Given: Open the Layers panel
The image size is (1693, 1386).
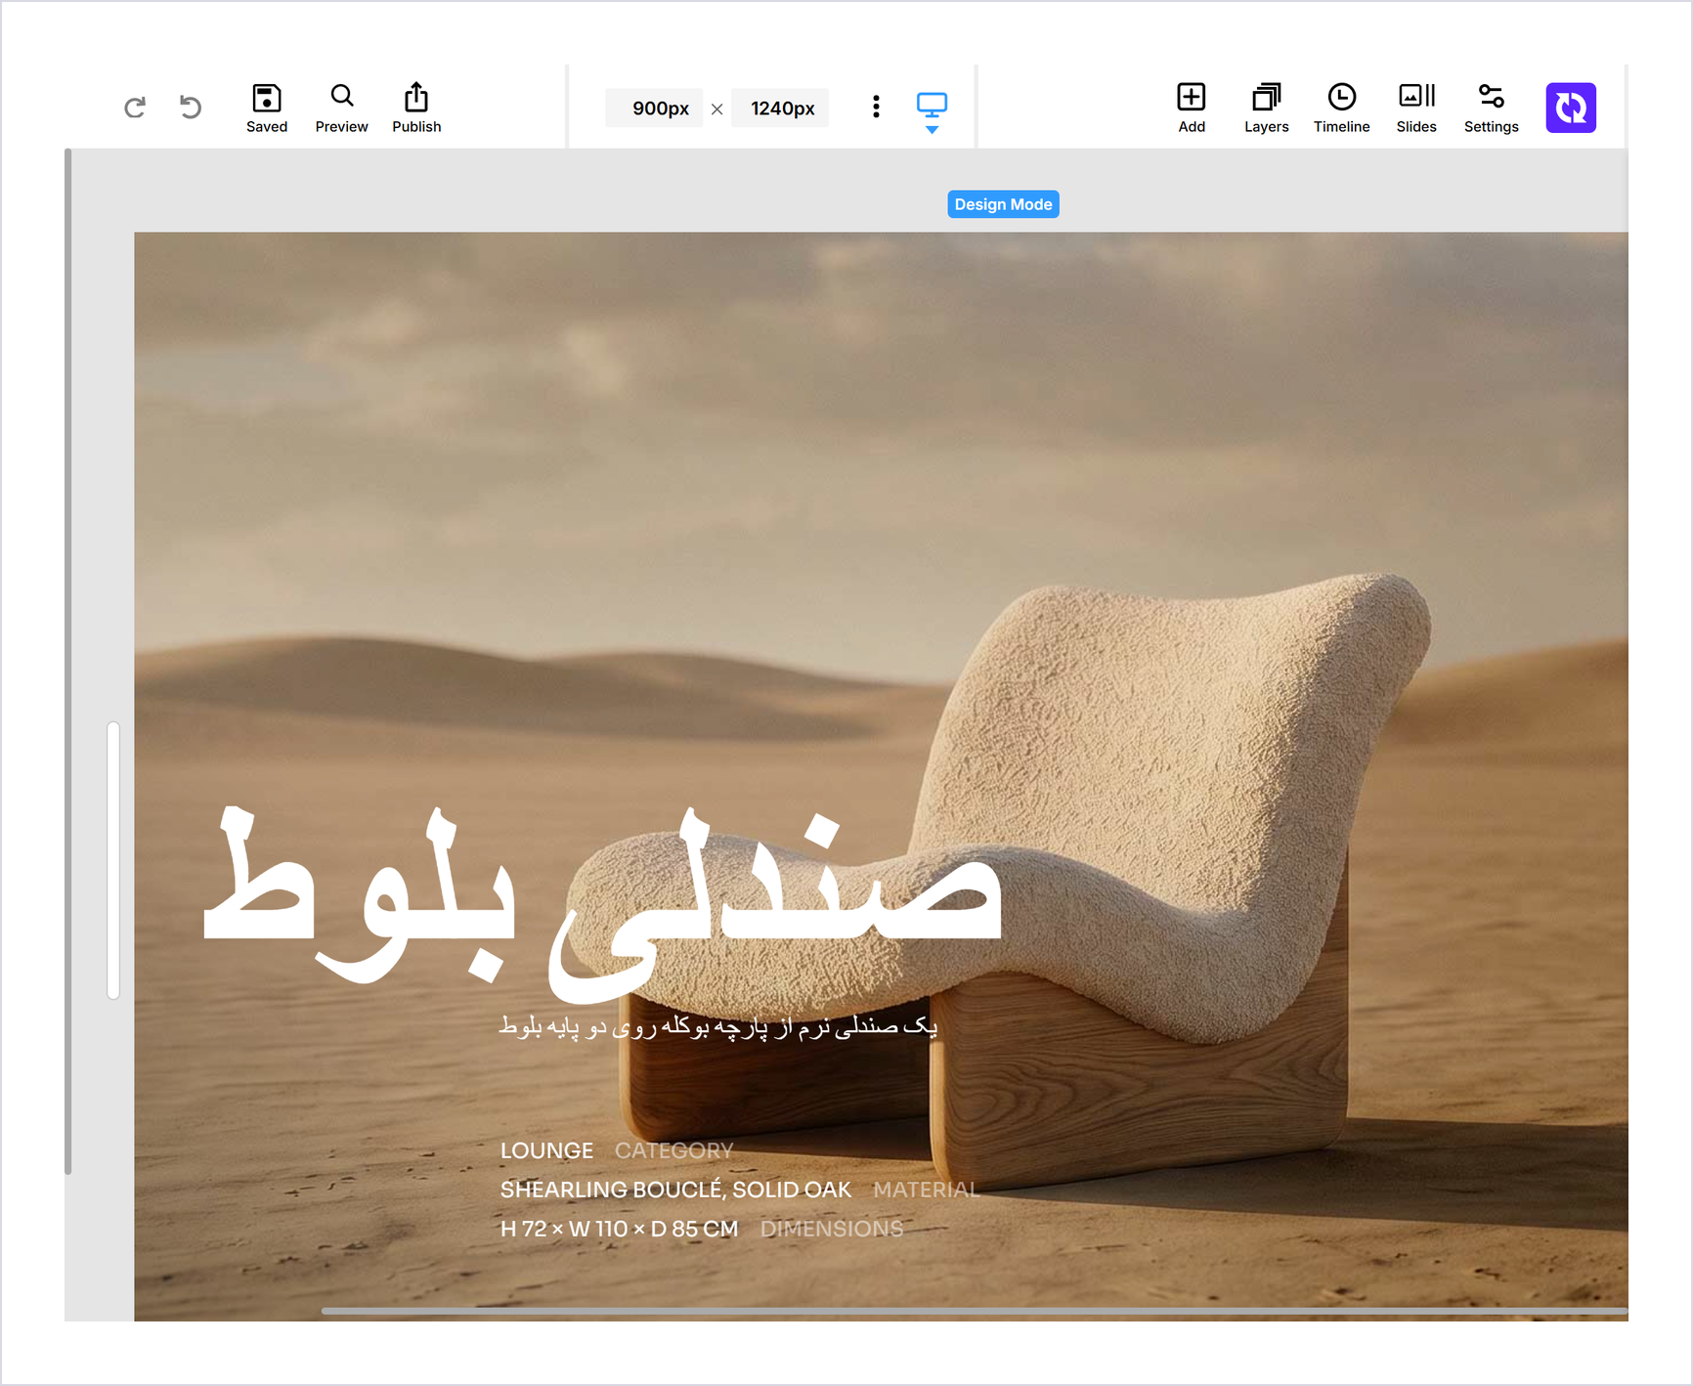Looking at the screenshot, I should point(1266,108).
